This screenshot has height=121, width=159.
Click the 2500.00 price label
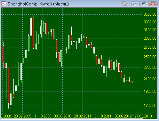[x=150, y=57]
